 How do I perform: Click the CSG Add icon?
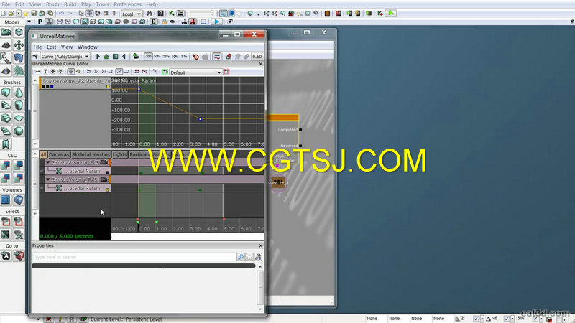tap(6, 165)
